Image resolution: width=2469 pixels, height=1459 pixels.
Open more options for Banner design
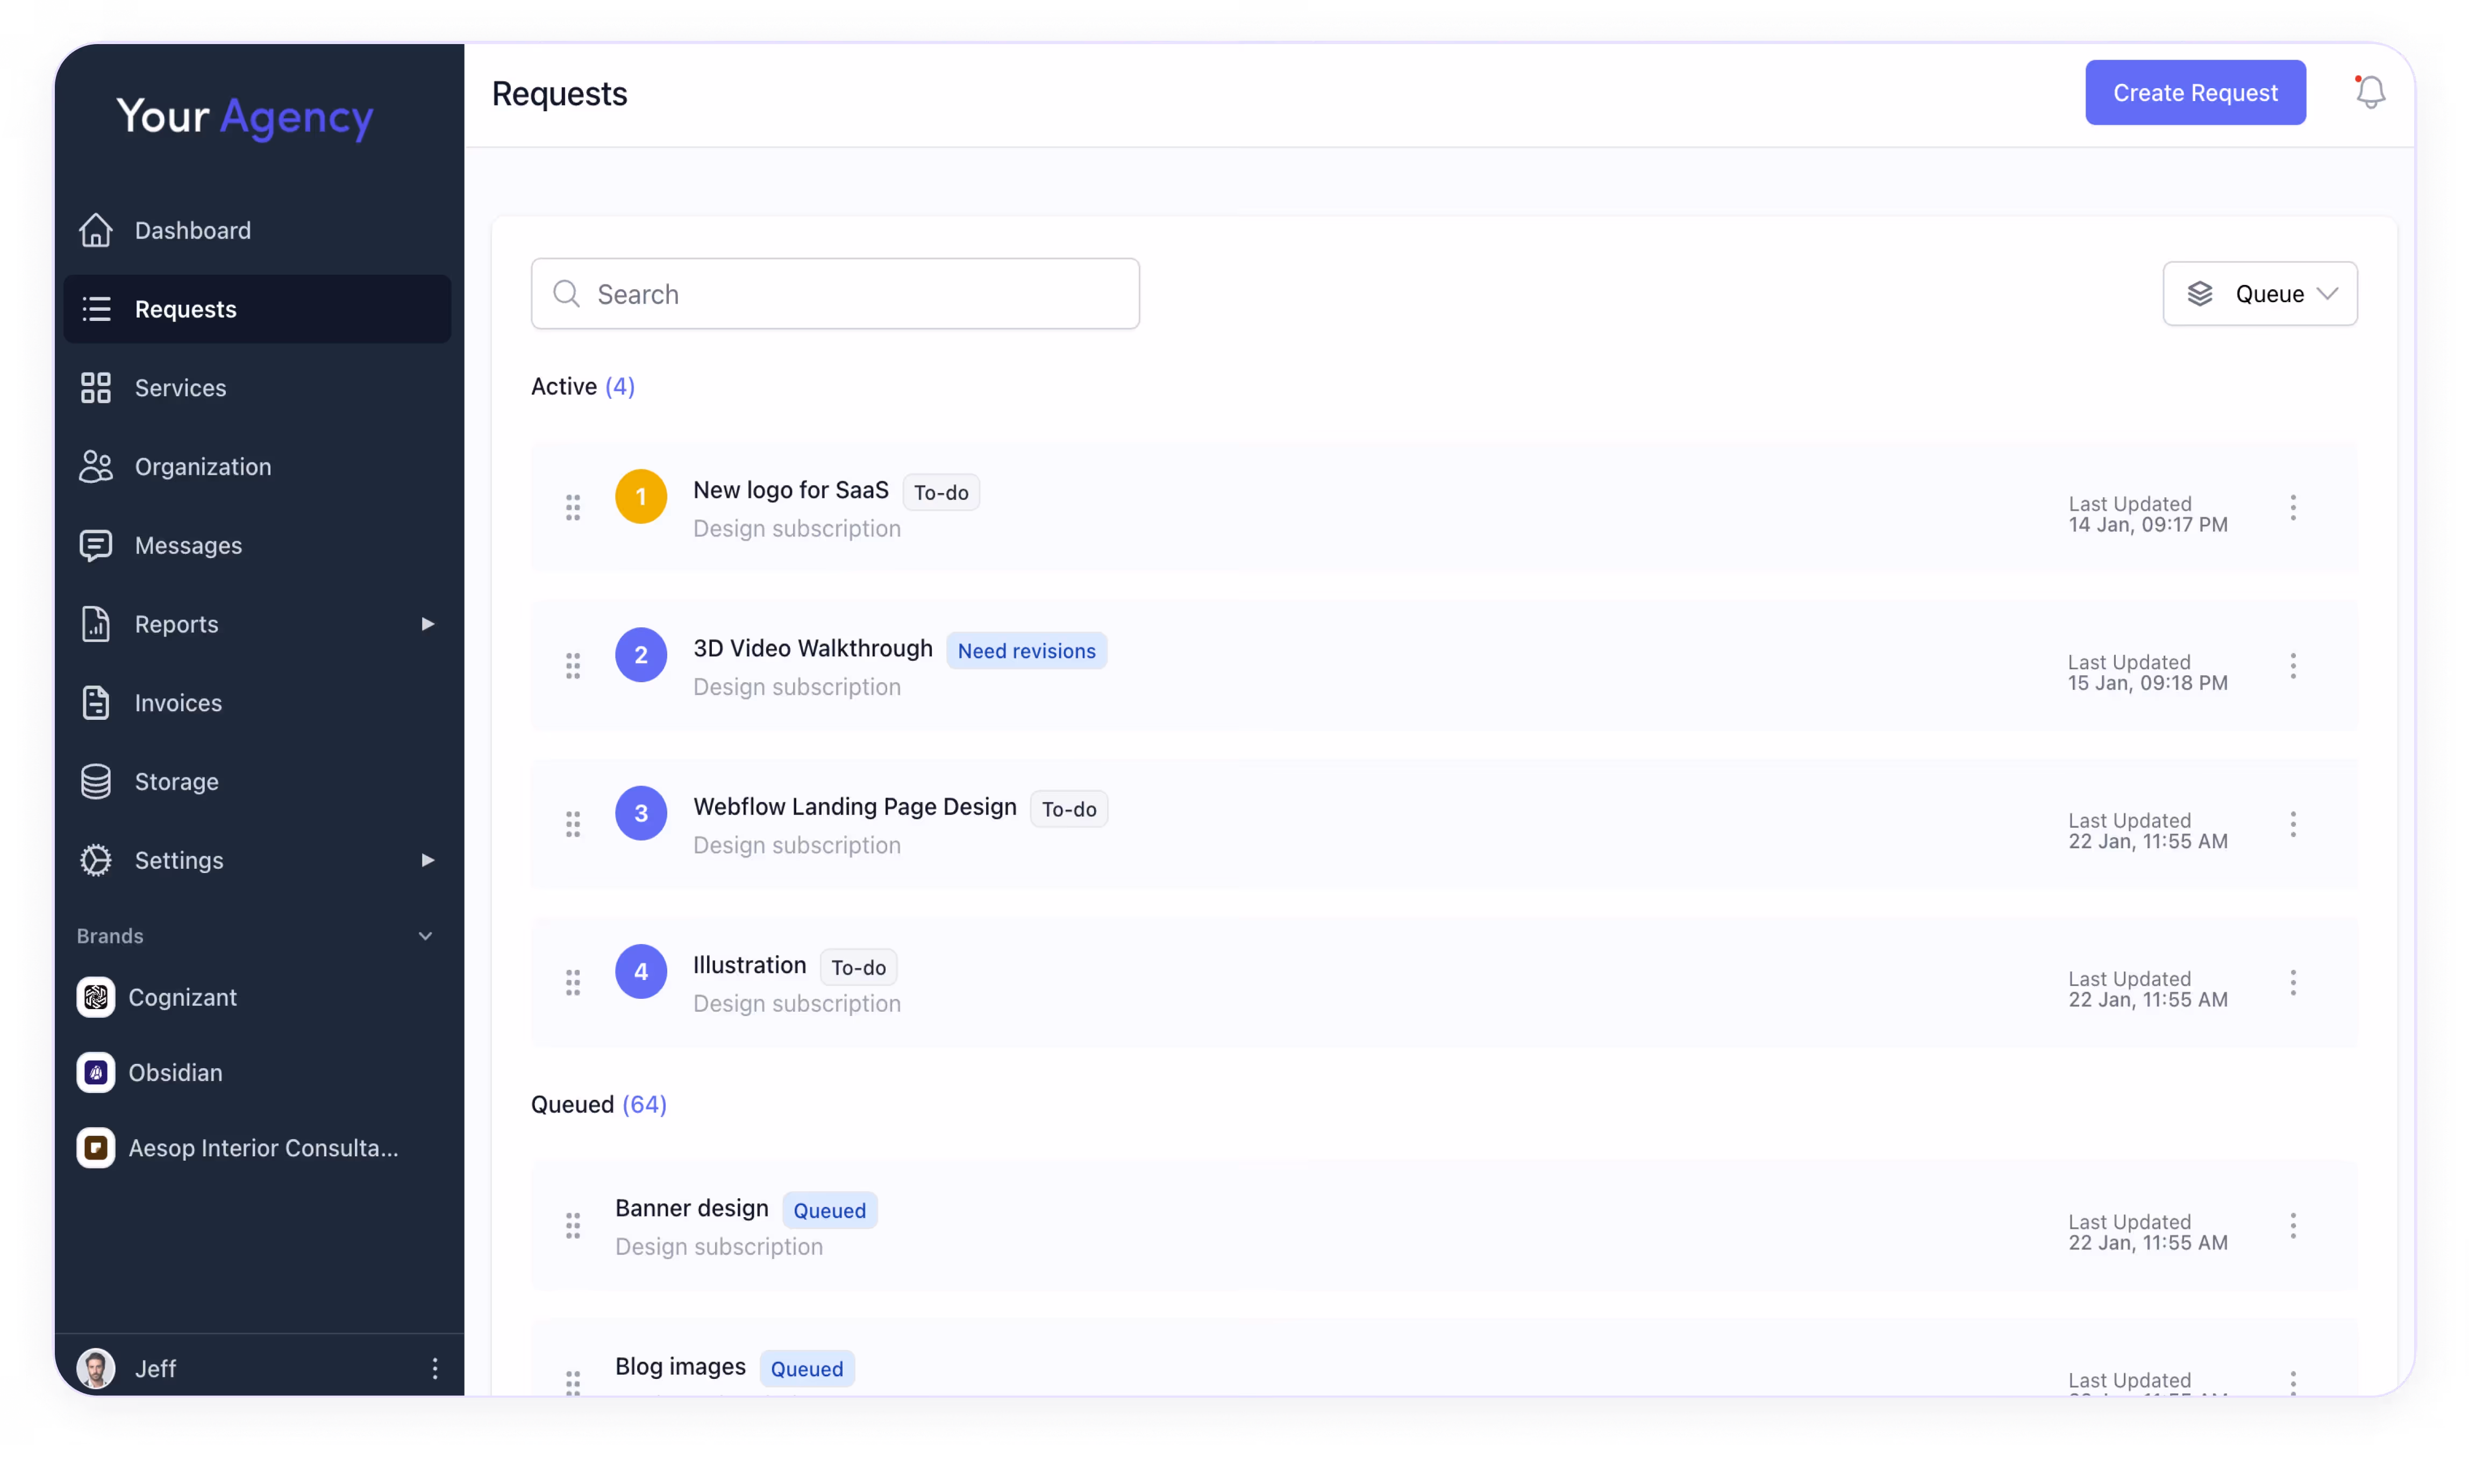point(2293,1225)
